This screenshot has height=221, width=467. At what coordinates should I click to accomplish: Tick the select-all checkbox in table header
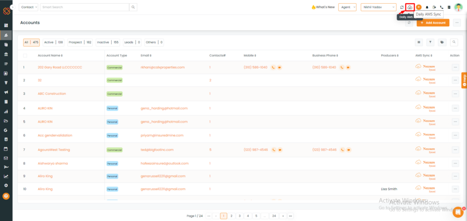click(x=25, y=56)
